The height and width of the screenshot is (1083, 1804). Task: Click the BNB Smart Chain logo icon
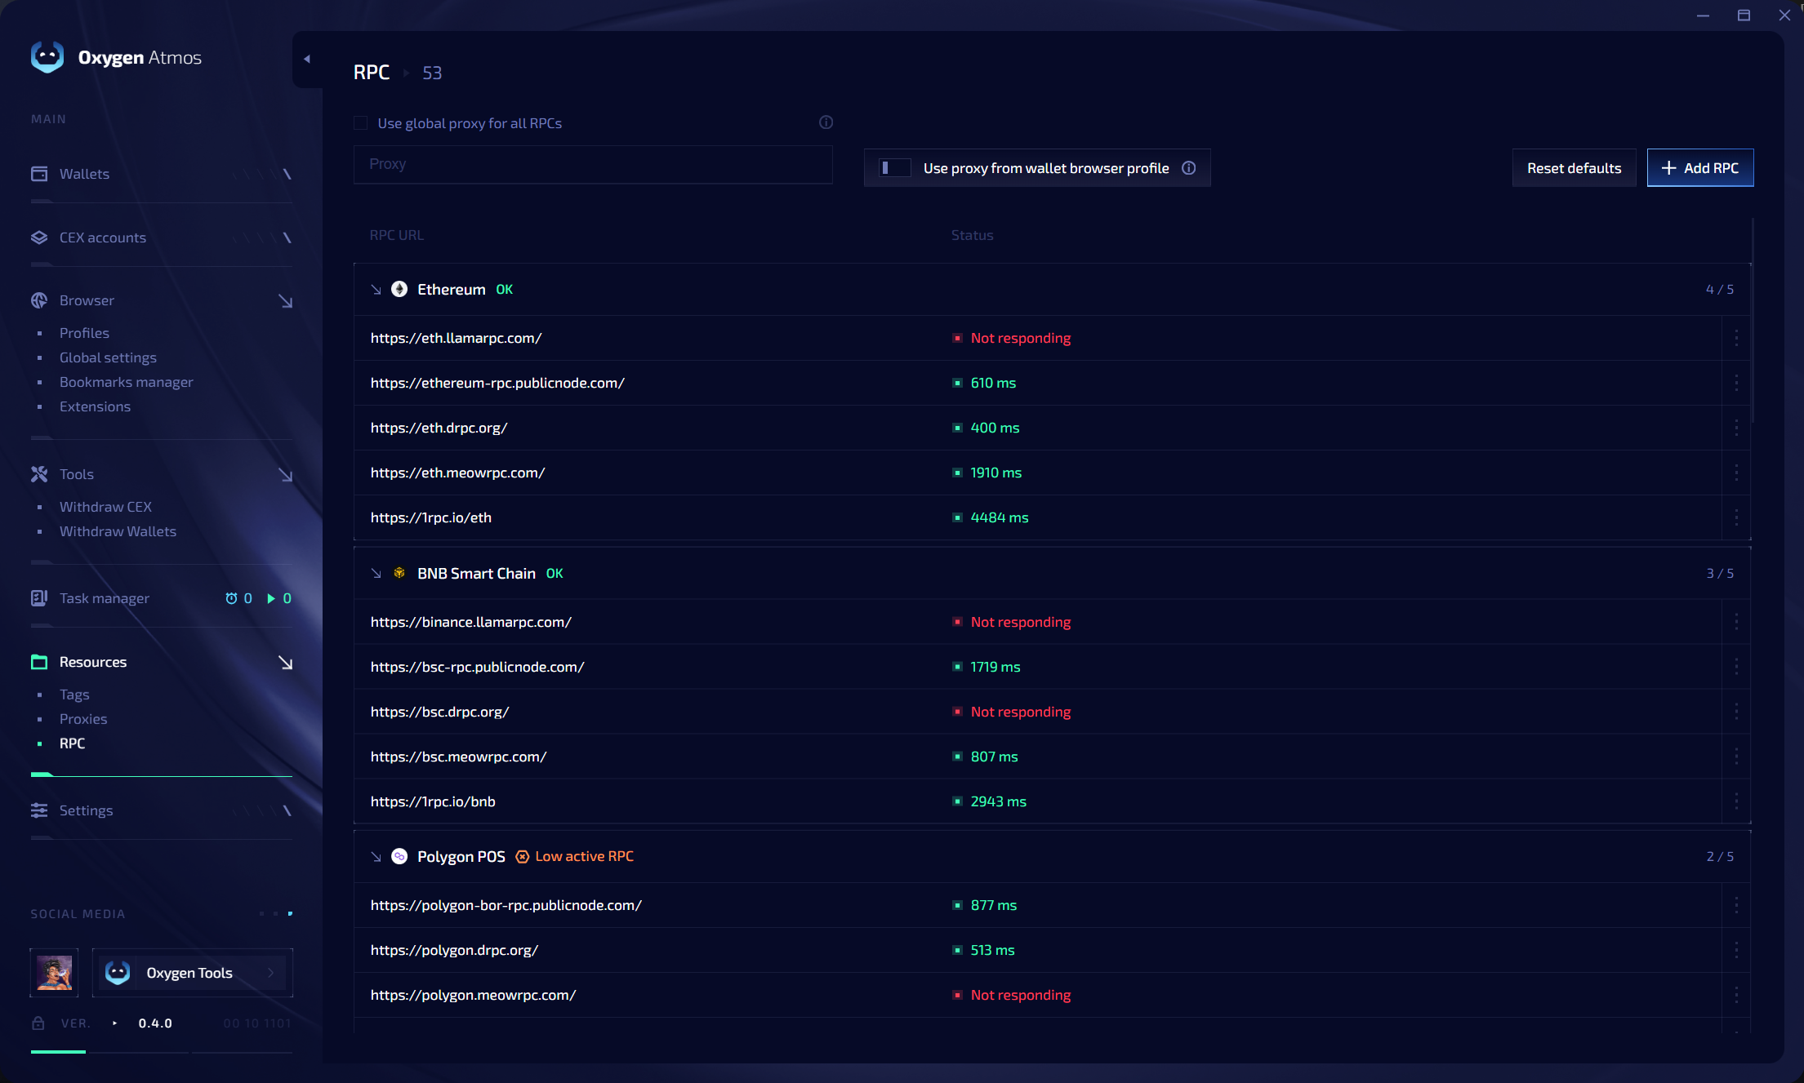tap(399, 573)
